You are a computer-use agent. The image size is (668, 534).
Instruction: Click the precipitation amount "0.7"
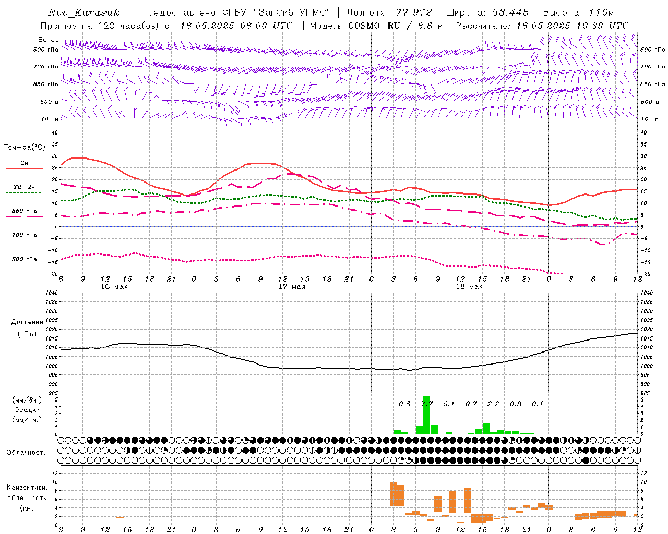(471, 404)
